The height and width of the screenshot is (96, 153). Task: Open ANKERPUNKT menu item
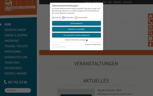(12, 41)
